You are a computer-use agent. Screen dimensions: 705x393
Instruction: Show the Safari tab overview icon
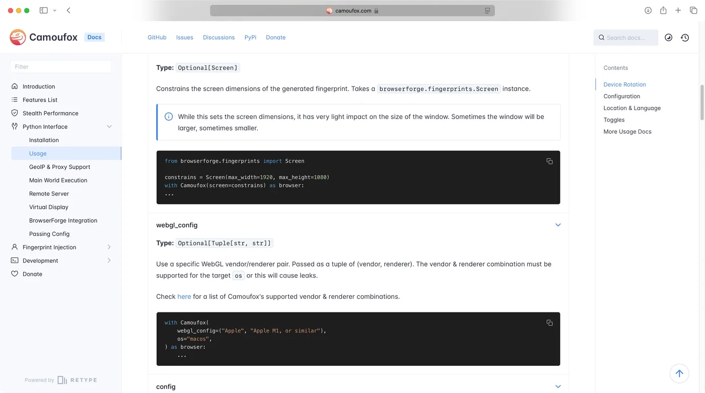click(x=693, y=10)
